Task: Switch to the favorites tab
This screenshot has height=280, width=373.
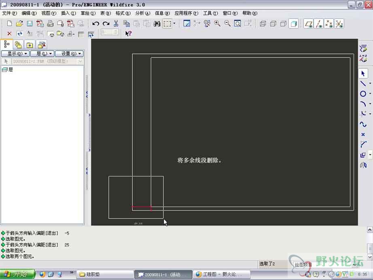Action: pos(30,45)
